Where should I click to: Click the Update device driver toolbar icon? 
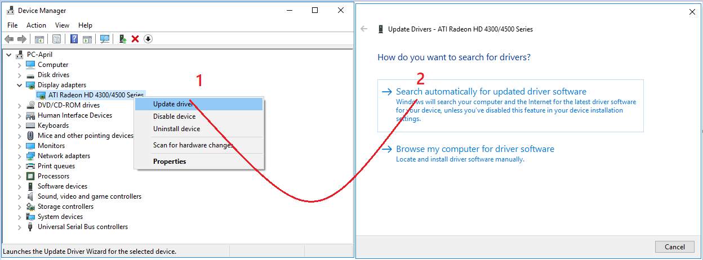[122, 39]
